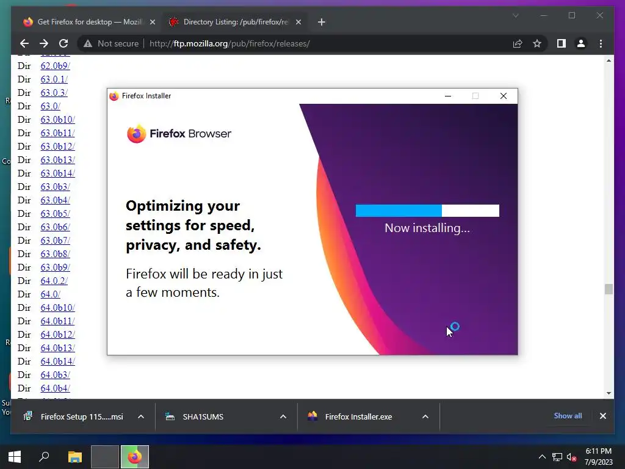Click the address bar URL
The image size is (625, 469).
(229, 43)
